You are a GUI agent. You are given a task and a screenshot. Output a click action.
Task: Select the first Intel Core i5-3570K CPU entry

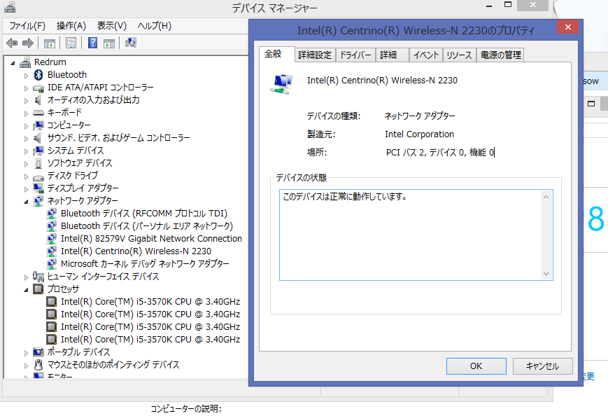point(150,302)
